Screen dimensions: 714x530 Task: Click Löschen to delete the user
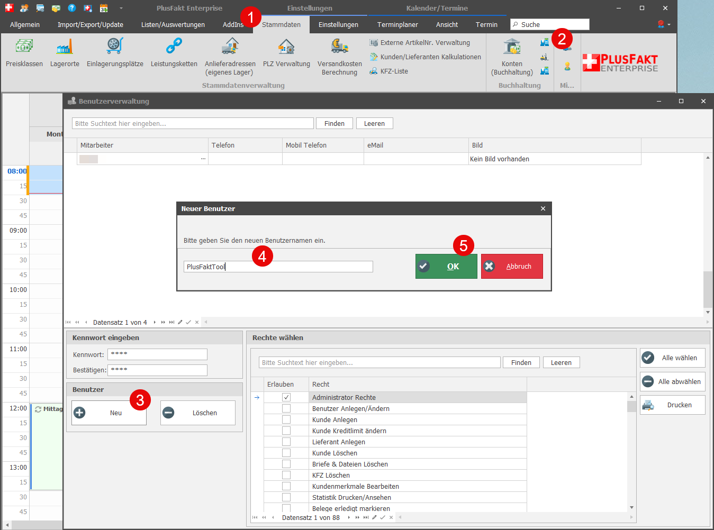pyautogui.click(x=198, y=413)
